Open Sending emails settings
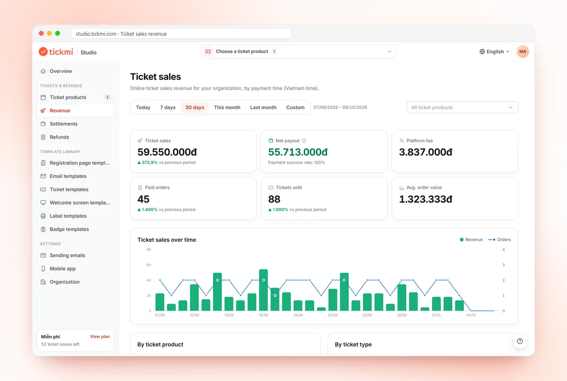567x381 pixels. click(76, 255)
